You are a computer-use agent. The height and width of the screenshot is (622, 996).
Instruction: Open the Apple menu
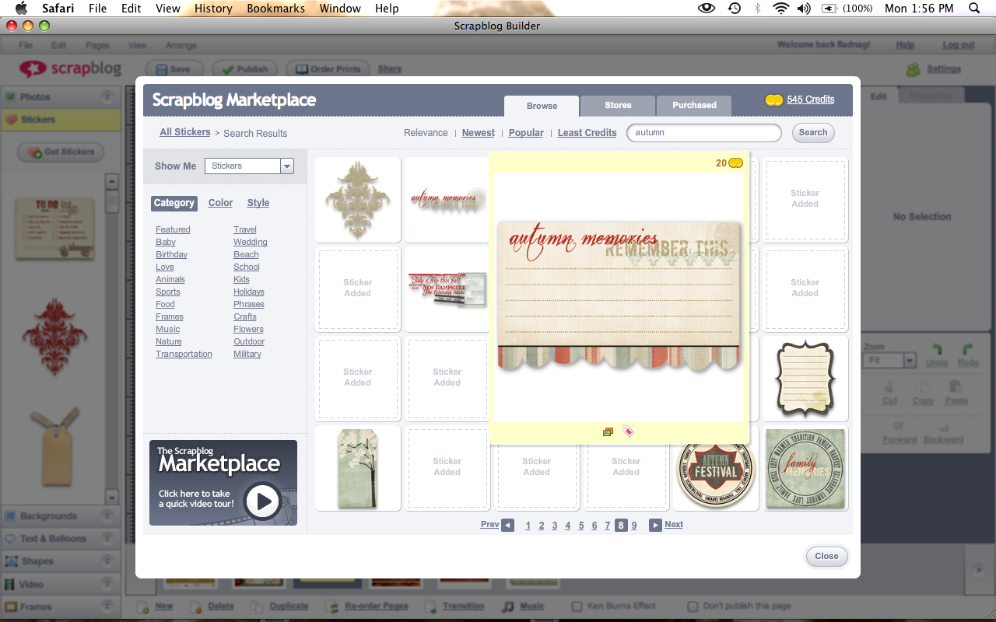pyautogui.click(x=21, y=9)
